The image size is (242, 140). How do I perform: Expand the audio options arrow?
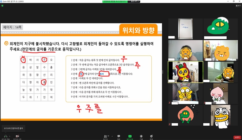point(10,136)
